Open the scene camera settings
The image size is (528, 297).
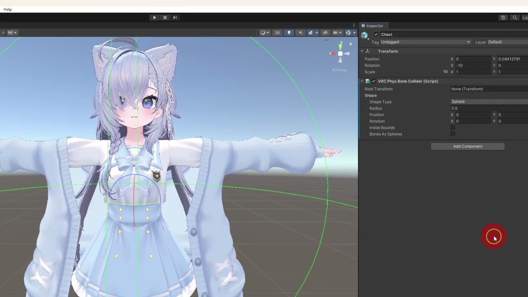pyautogui.click(x=337, y=33)
